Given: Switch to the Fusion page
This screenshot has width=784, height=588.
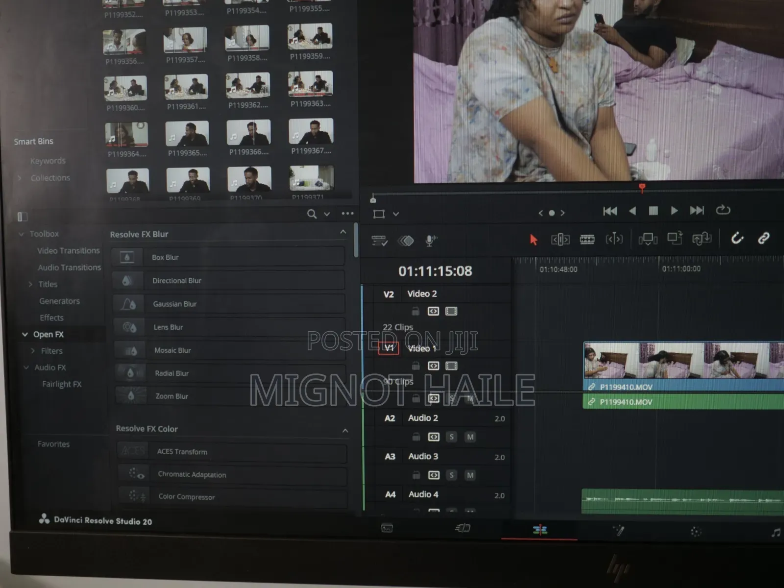Looking at the screenshot, I should click(x=618, y=530).
